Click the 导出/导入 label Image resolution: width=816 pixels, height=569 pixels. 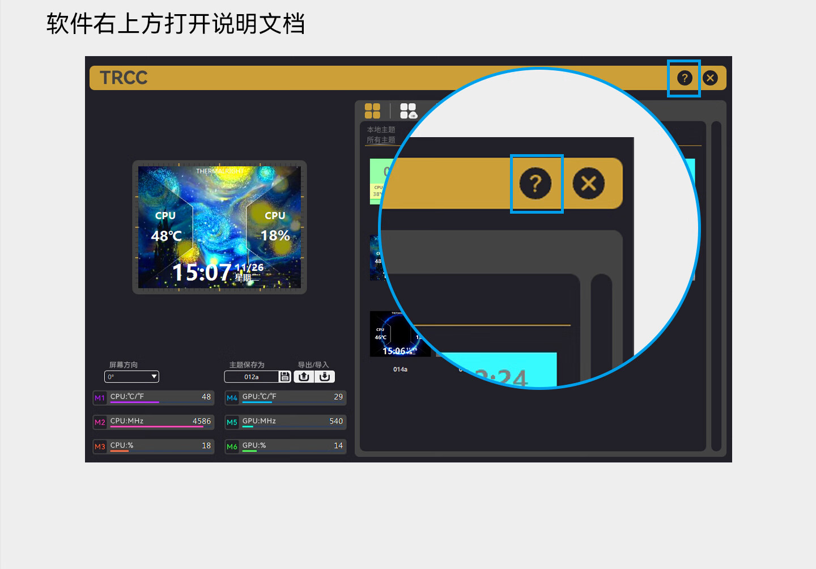click(313, 365)
